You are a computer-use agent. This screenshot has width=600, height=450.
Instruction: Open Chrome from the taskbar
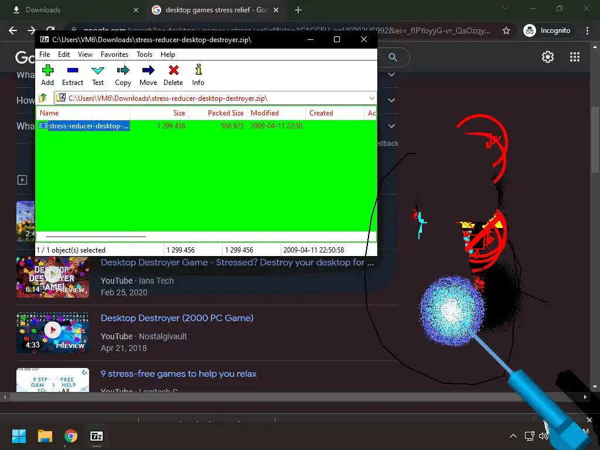point(71,436)
